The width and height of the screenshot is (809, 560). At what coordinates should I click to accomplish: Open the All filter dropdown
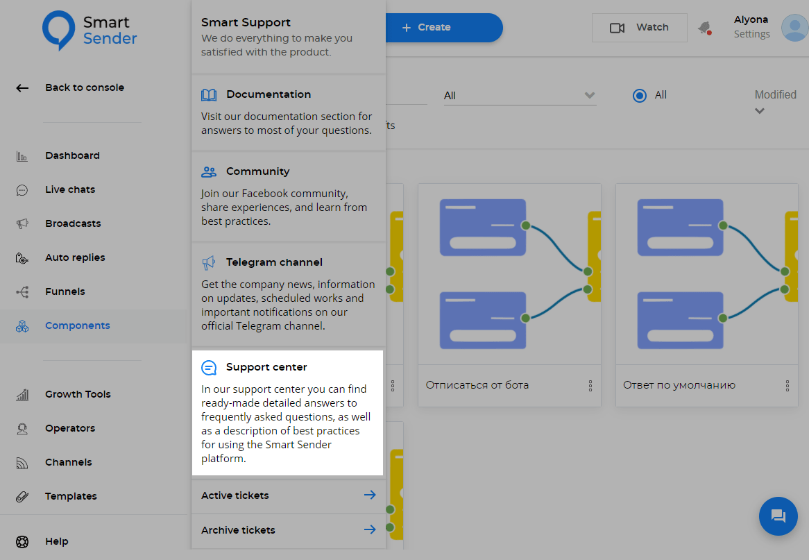(520, 96)
